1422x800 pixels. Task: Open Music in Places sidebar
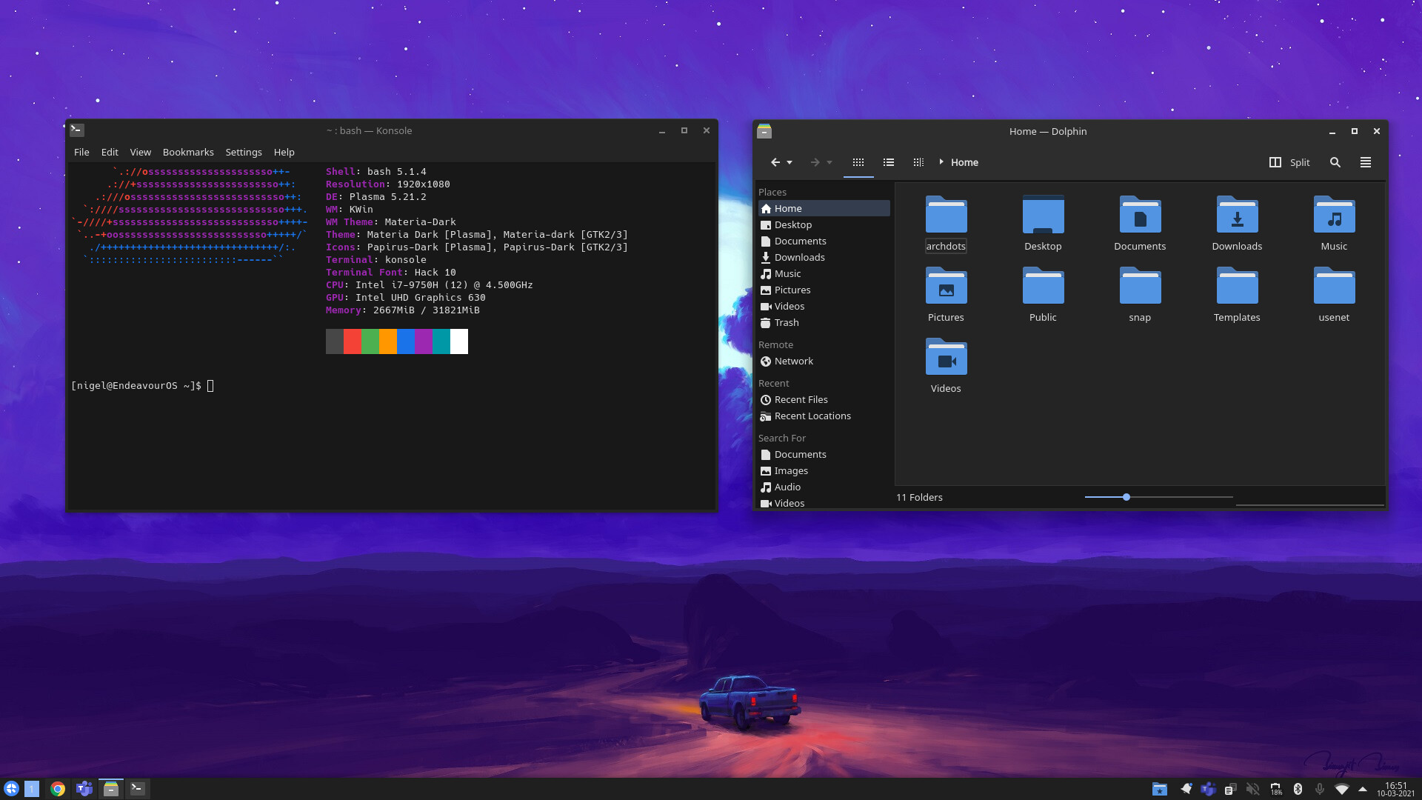824,273
